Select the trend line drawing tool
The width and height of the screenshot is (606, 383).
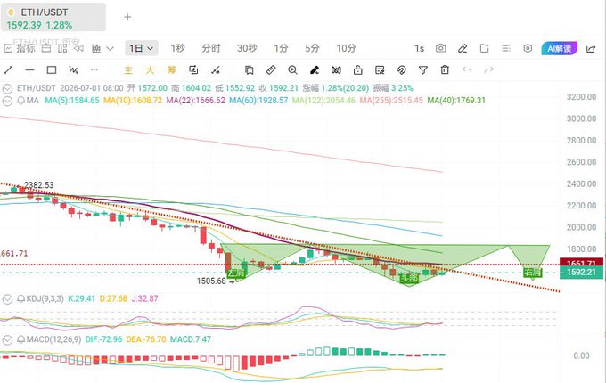point(8,69)
